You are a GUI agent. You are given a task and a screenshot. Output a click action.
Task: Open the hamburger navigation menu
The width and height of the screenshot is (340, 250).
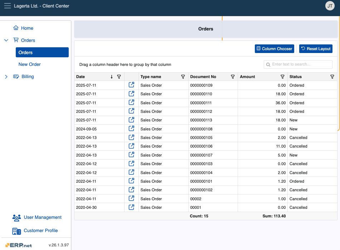point(8,6)
